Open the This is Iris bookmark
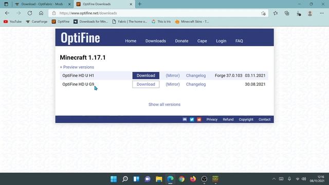 pyautogui.click(x=161, y=22)
